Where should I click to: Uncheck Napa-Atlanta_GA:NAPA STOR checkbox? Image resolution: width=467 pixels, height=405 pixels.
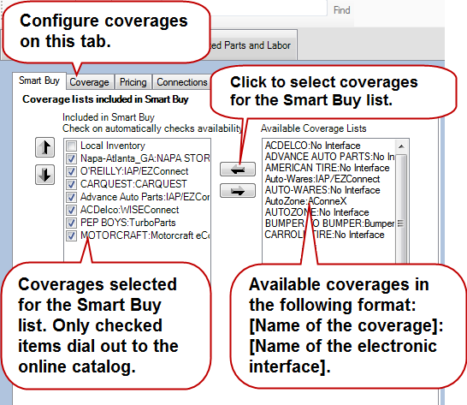coord(72,158)
